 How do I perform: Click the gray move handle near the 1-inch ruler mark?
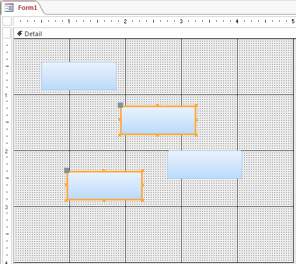point(67,171)
